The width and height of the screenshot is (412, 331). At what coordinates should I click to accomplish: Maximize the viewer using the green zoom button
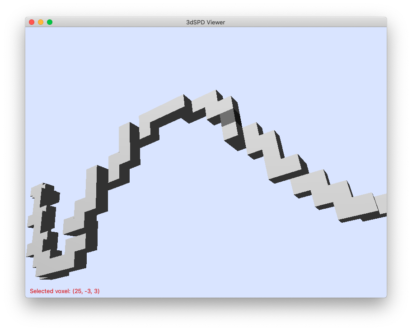pyautogui.click(x=50, y=22)
